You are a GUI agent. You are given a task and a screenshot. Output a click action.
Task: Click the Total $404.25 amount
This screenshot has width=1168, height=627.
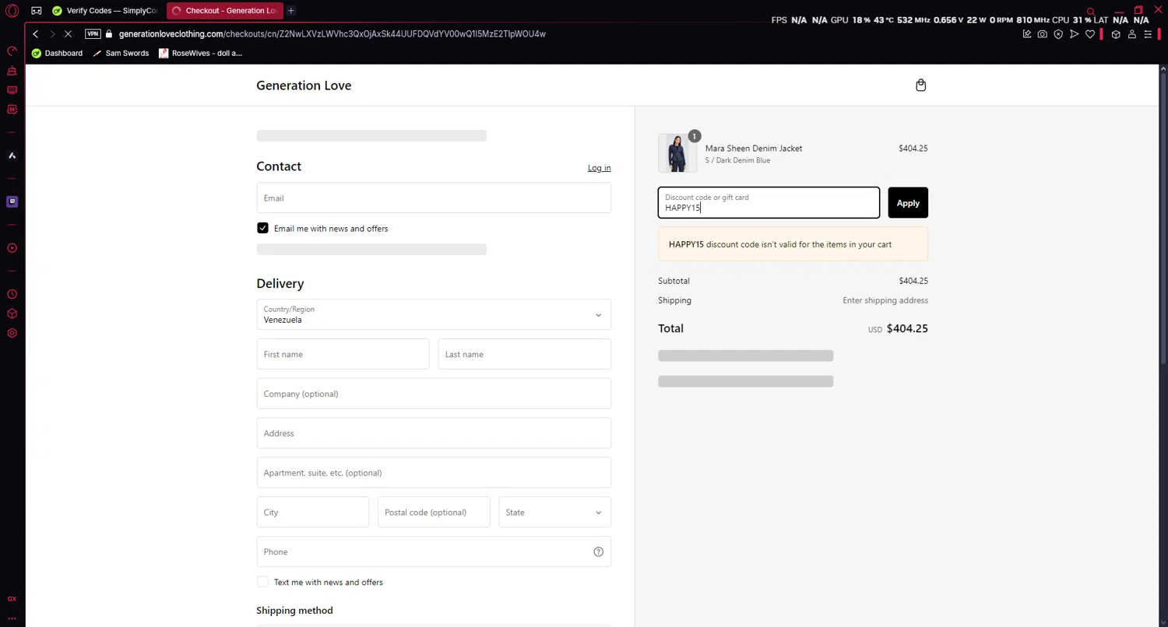[907, 328]
